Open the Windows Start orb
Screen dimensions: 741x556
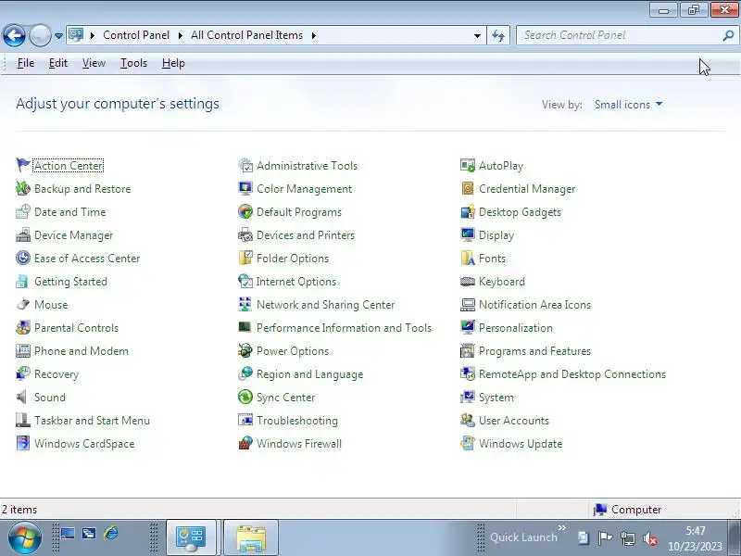click(x=24, y=538)
